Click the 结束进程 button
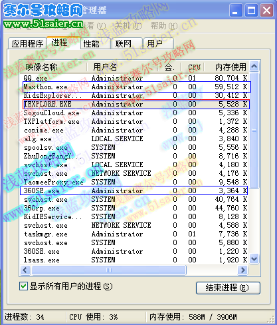The width and height of the screenshot is (277, 325). (228, 288)
